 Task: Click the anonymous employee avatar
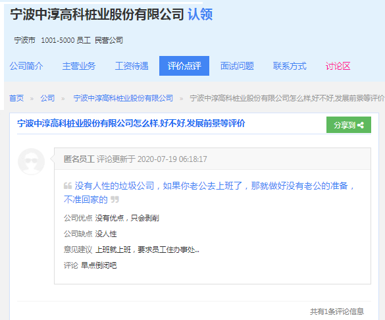[x=31, y=161]
